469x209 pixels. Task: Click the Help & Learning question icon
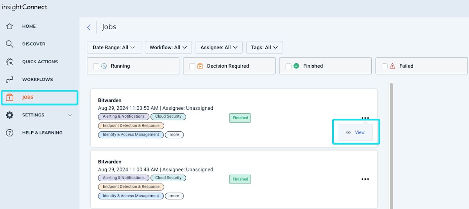point(10,133)
